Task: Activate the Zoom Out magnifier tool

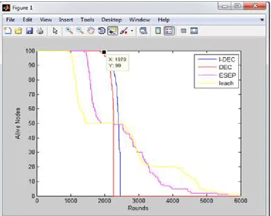Action: (80, 31)
